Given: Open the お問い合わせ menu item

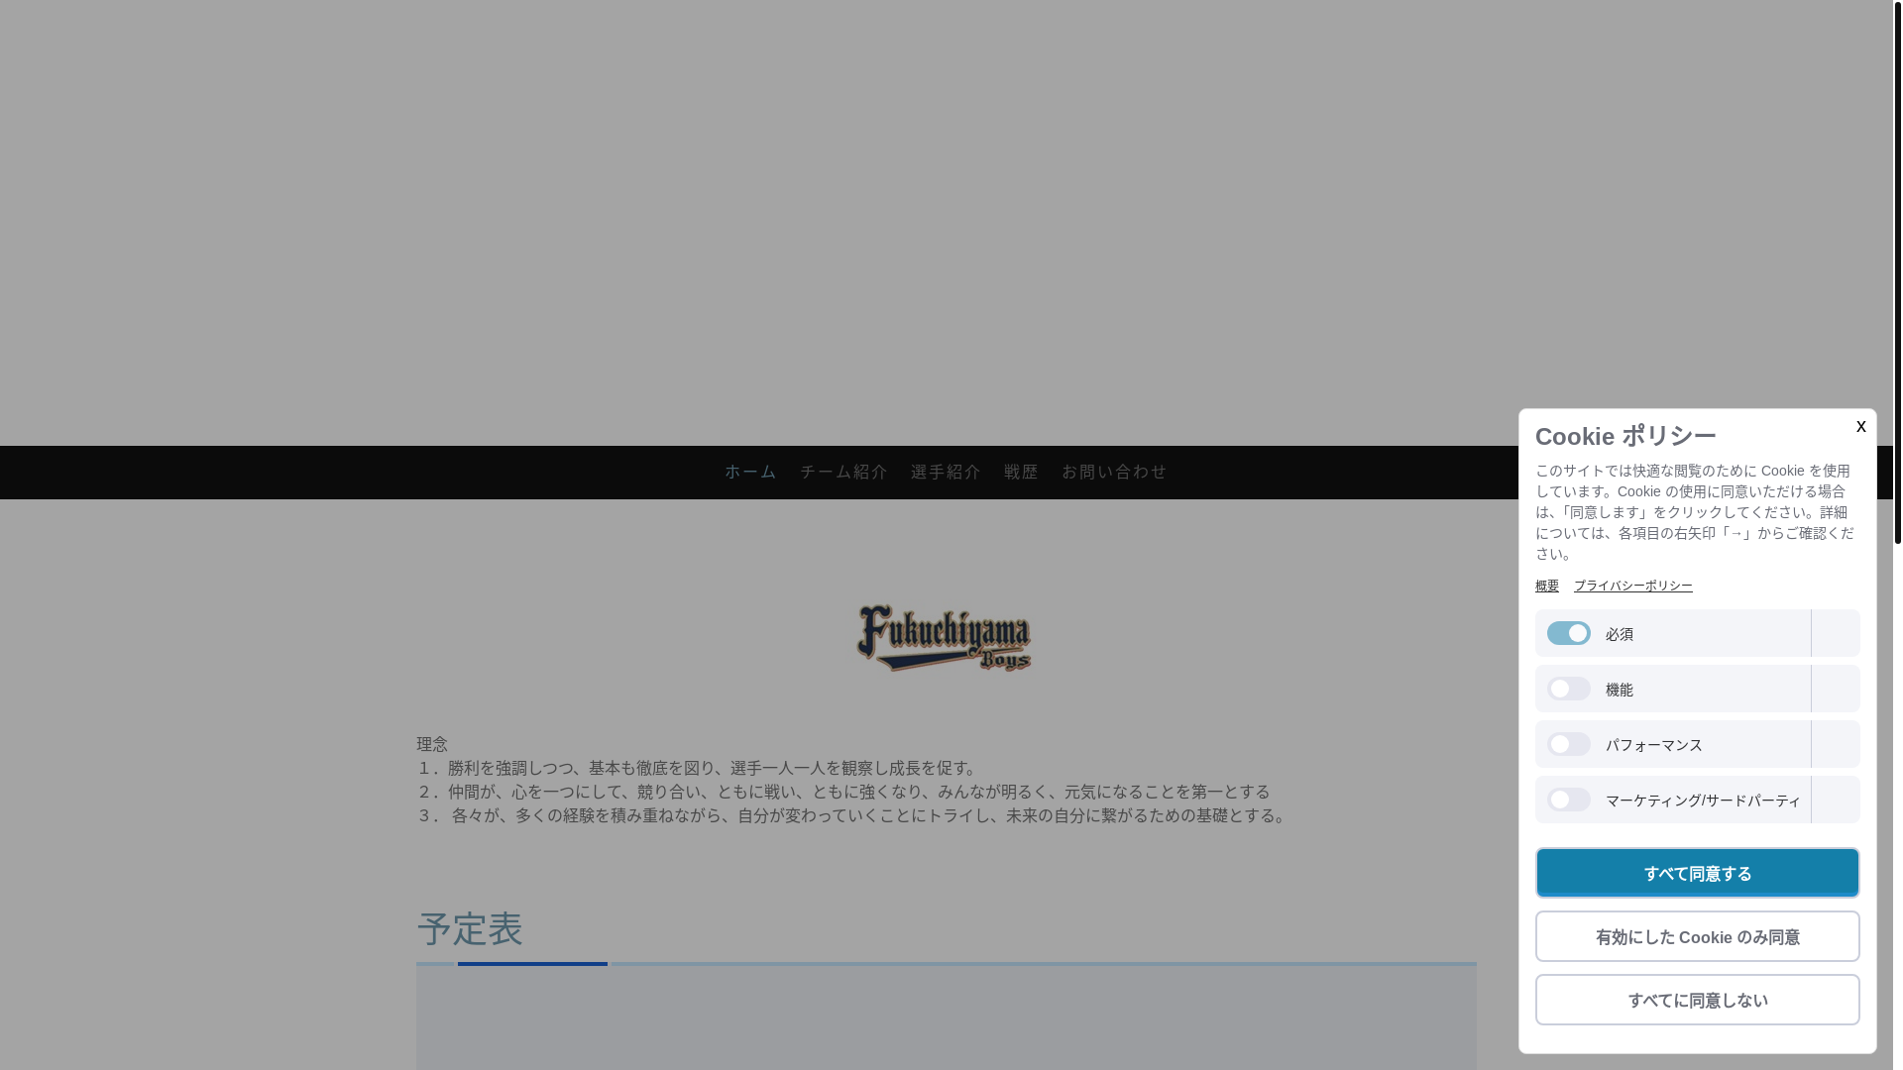Looking at the screenshot, I should (x=1114, y=473).
